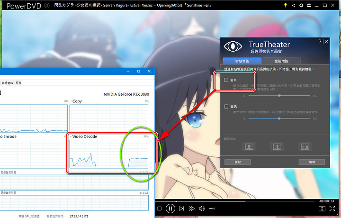Minimize the Task Manager window
The width and height of the screenshot is (341, 218).
click(x=128, y=71)
